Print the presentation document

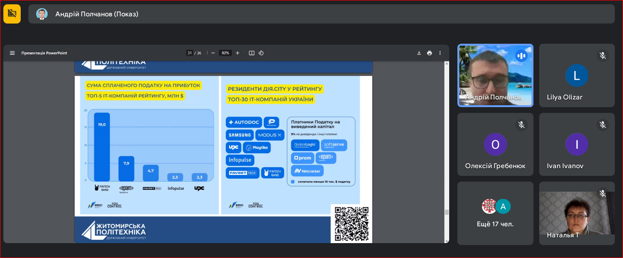(429, 53)
